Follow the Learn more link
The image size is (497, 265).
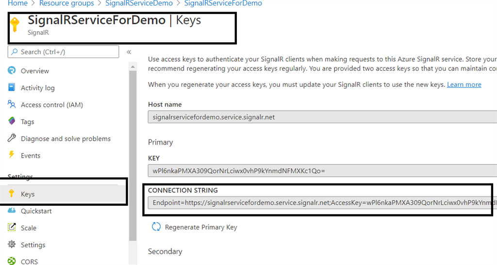coord(464,84)
